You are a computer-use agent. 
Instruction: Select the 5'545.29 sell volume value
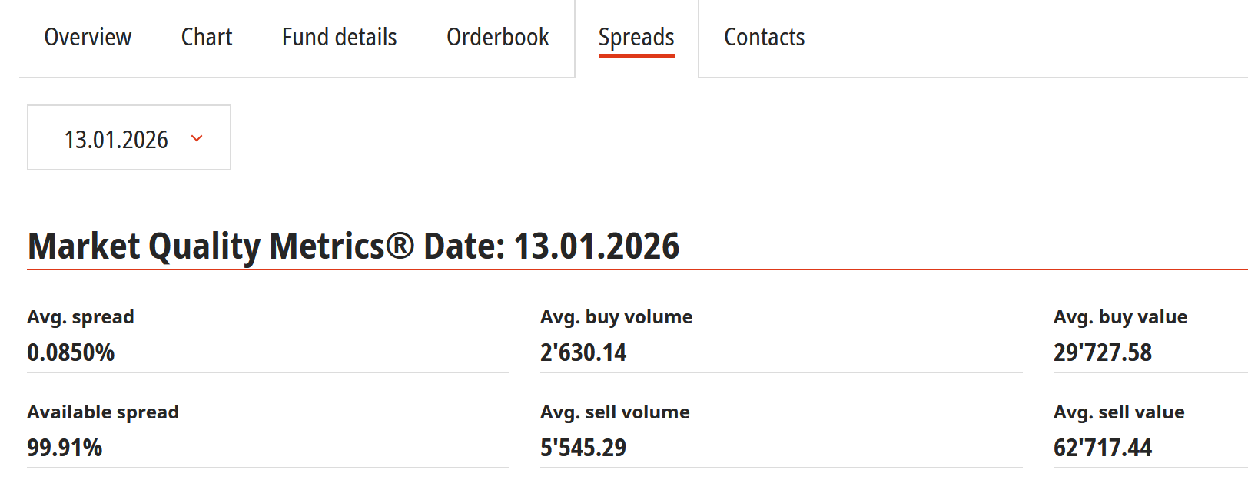pos(583,448)
